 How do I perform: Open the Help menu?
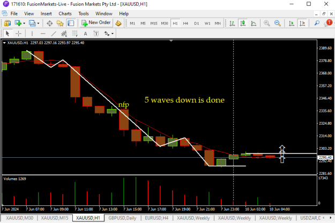pos(124,14)
